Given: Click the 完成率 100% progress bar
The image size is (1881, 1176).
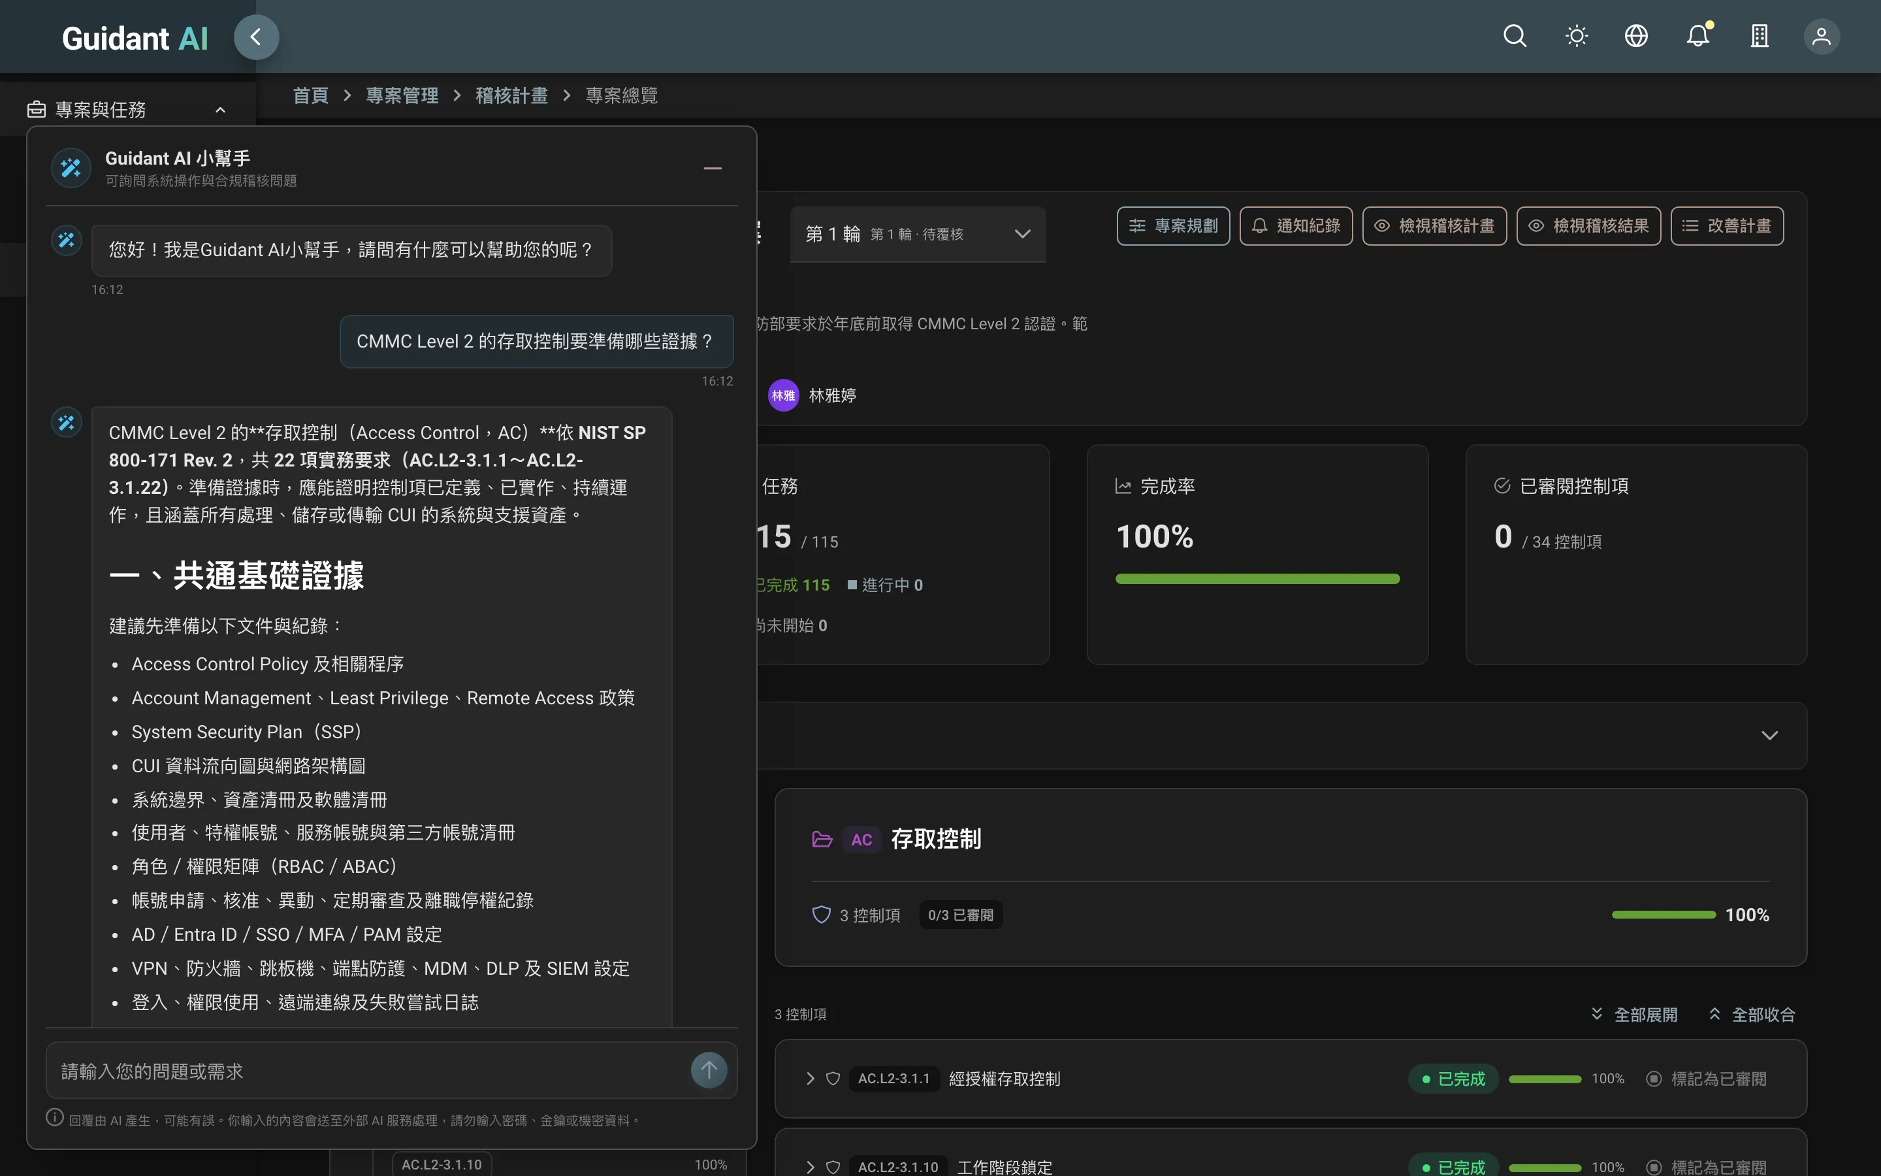Looking at the screenshot, I should point(1257,579).
